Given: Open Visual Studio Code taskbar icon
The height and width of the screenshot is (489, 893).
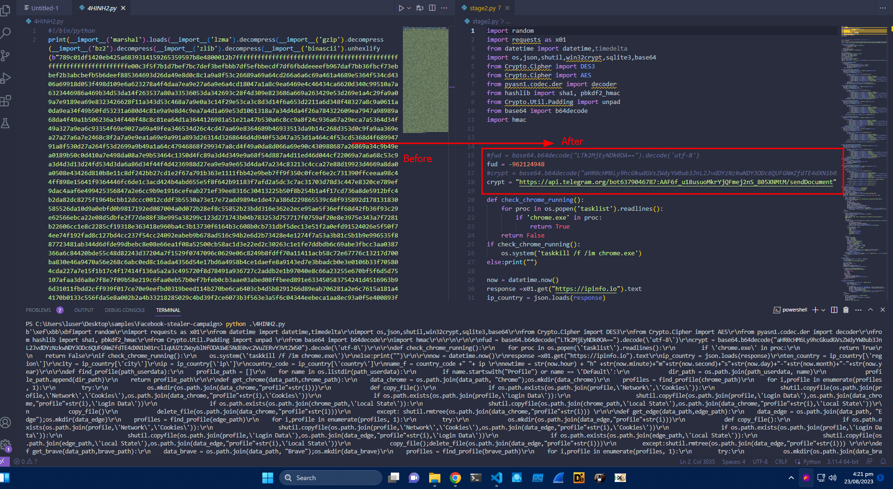Looking at the screenshot, I should point(496,478).
